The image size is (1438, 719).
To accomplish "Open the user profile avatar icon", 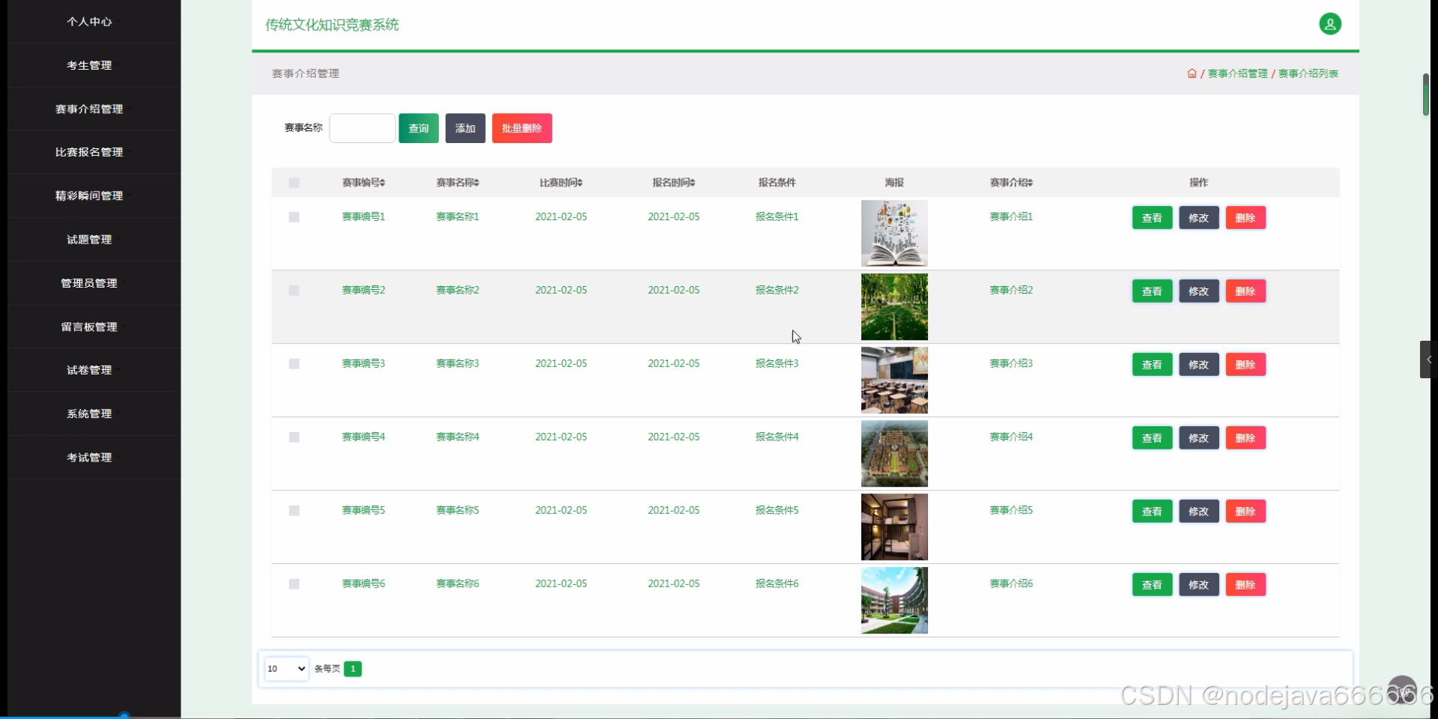I will pos(1330,24).
